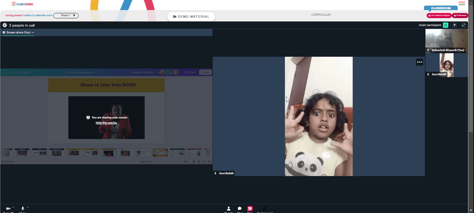Click the PS Moments button
This screenshot has height=213, width=474.
click(460, 16)
